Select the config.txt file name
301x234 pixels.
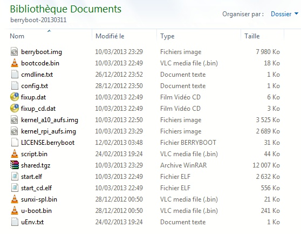coord(35,86)
